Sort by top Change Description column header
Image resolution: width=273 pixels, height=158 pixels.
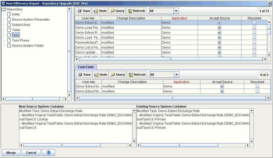point(131,18)
